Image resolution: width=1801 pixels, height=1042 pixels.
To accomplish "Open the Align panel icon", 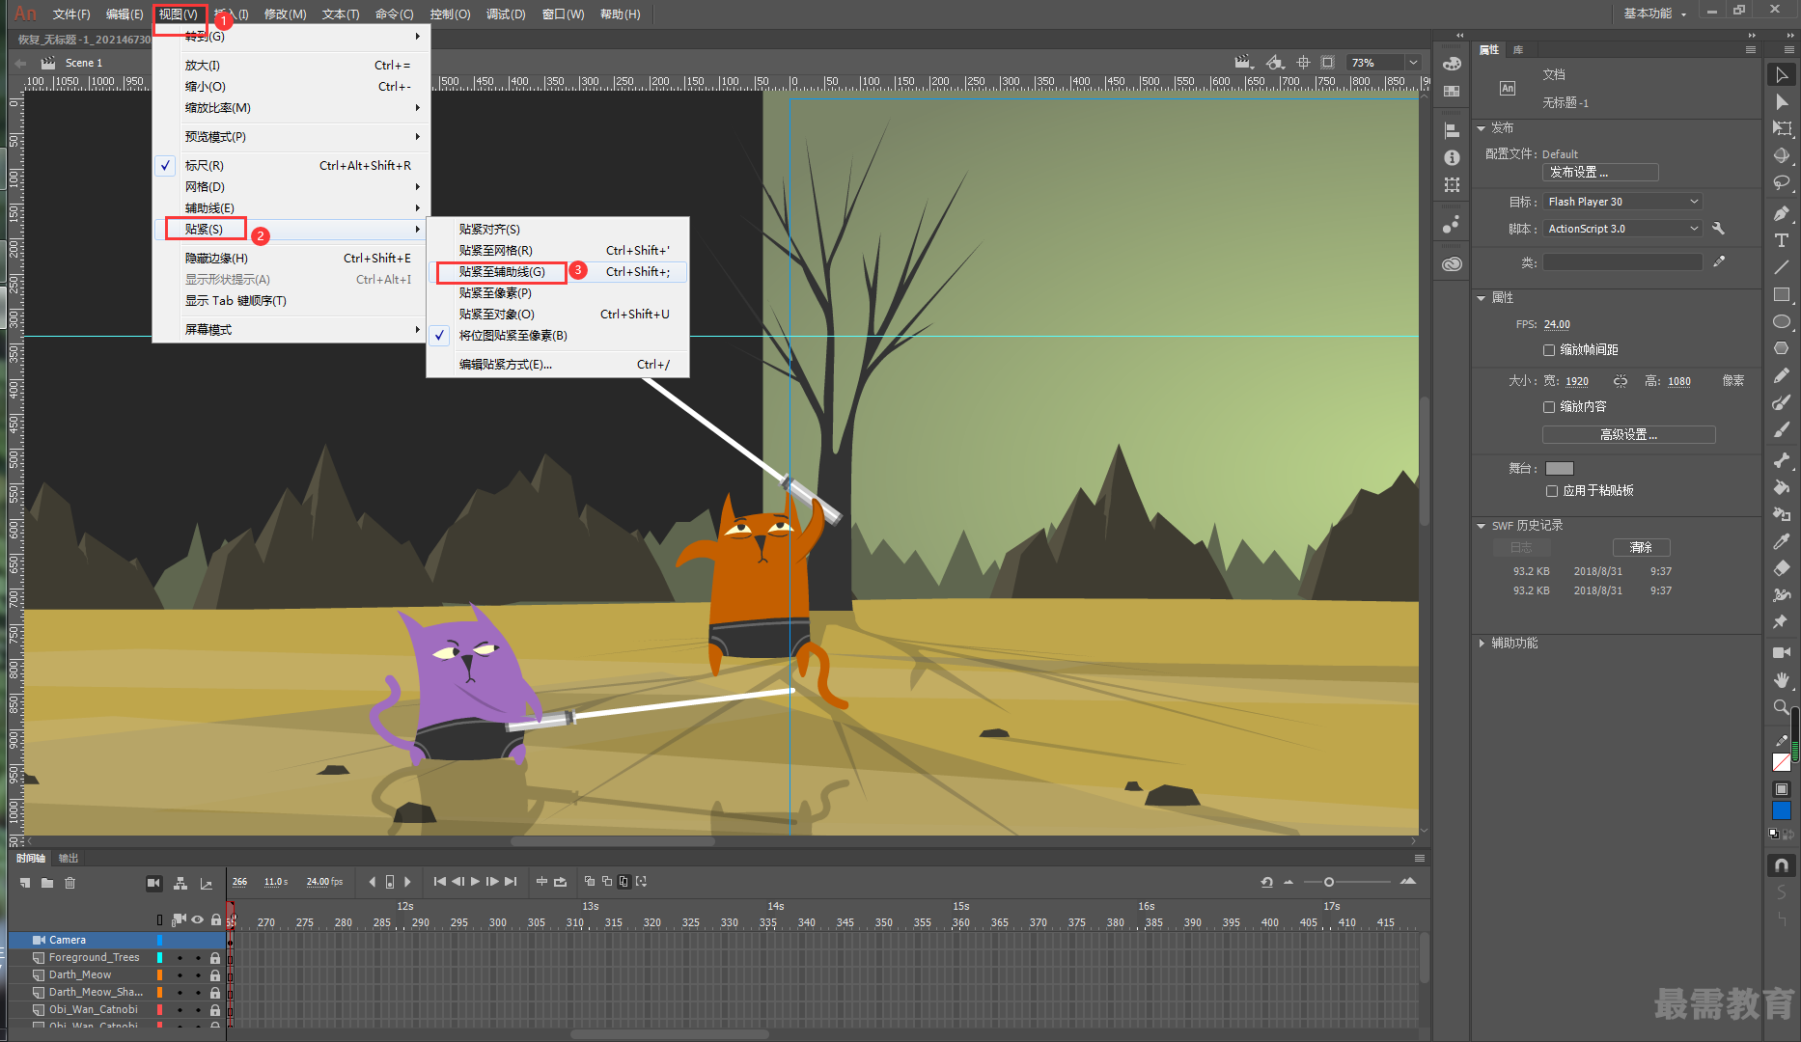I will [1452, 130].
